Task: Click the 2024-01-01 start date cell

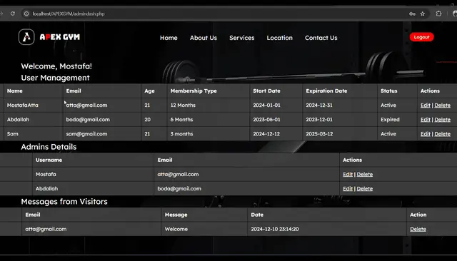Action: [266, 106]
